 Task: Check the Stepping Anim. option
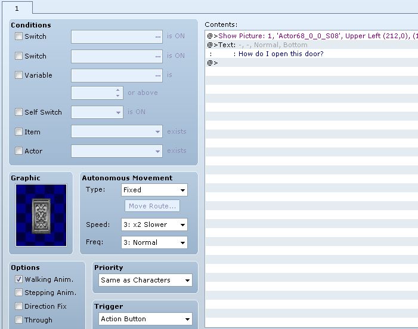pyautogui.click(x=18, y=293)
